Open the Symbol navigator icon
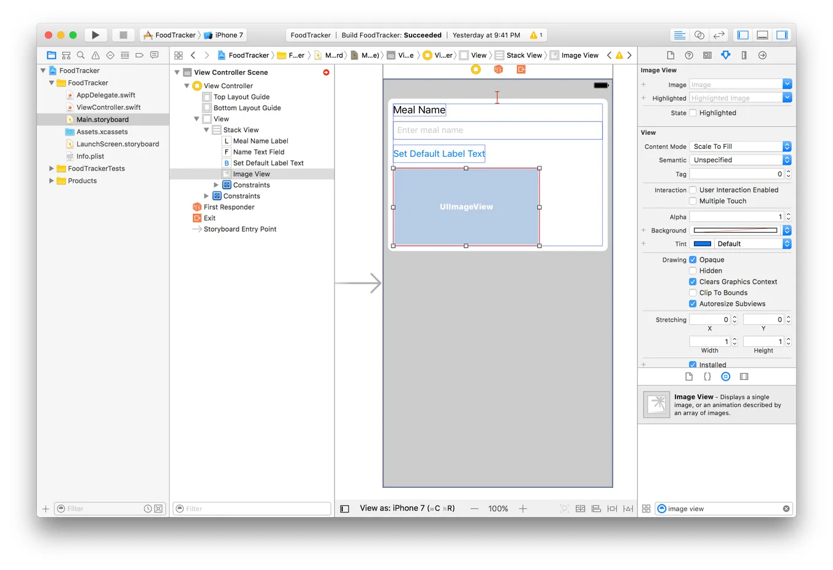This screenshot has width=833, height=570. (x=66, y=55)
